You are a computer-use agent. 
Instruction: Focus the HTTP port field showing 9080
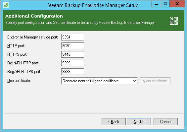click(72, 46)
